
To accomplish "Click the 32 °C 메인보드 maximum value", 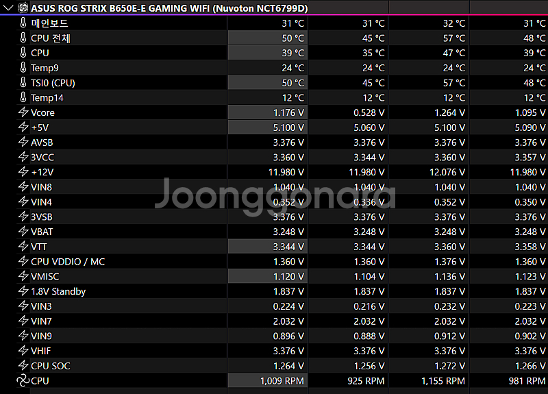I will [x=454, y=23].
